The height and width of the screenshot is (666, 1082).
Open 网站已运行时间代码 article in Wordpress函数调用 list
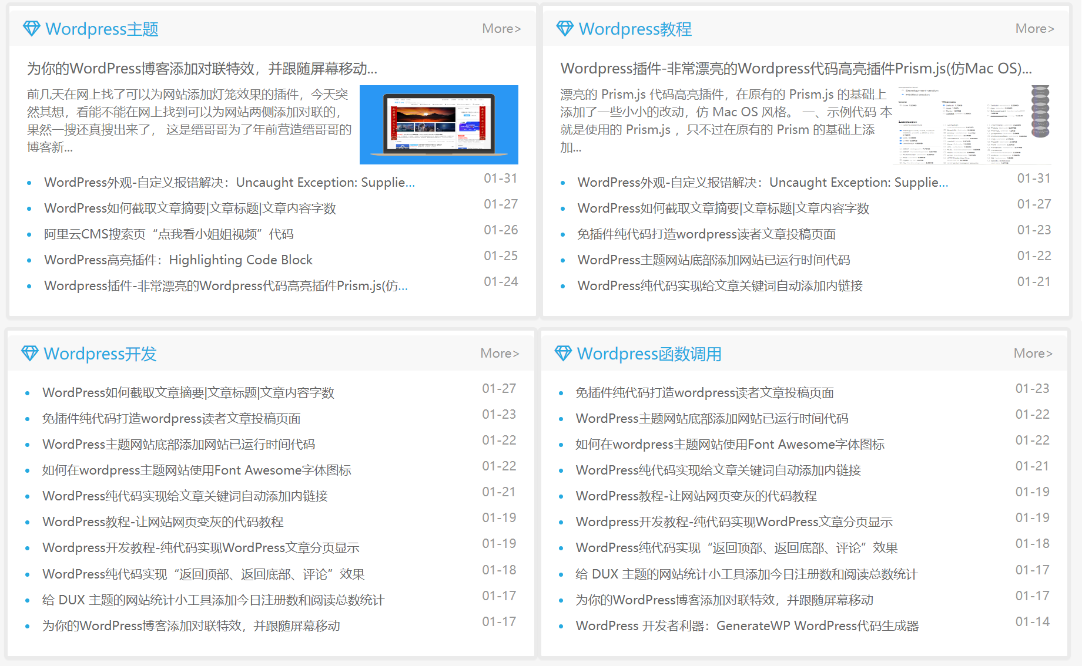712,419
